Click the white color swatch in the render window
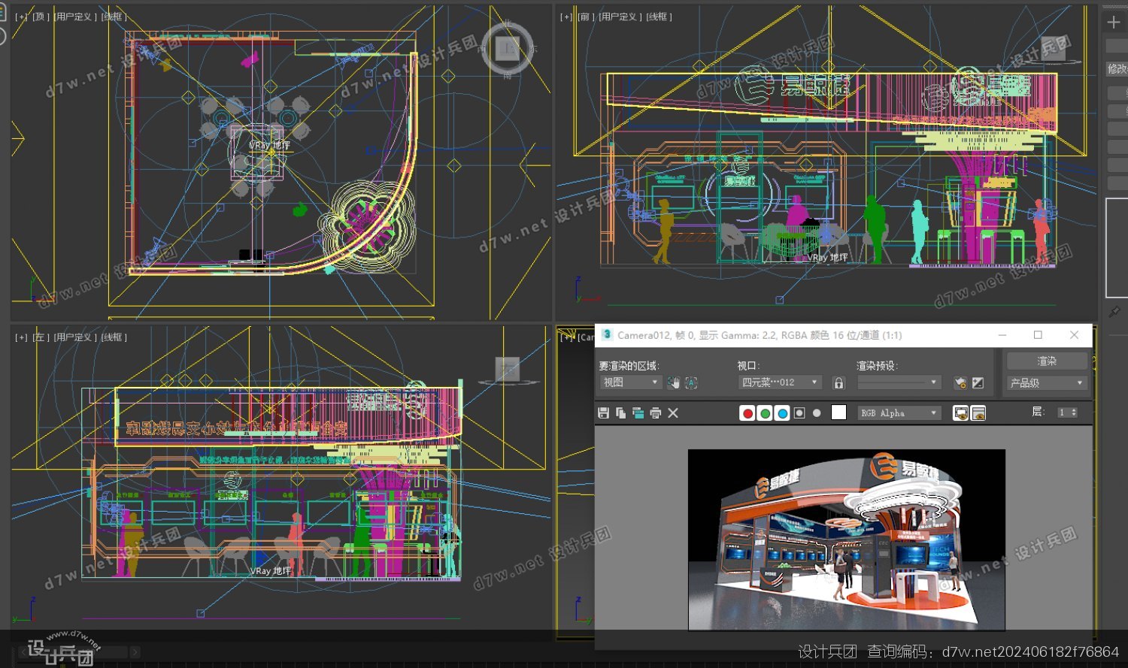Screen dimensions: 1128x668 (838, 413)
